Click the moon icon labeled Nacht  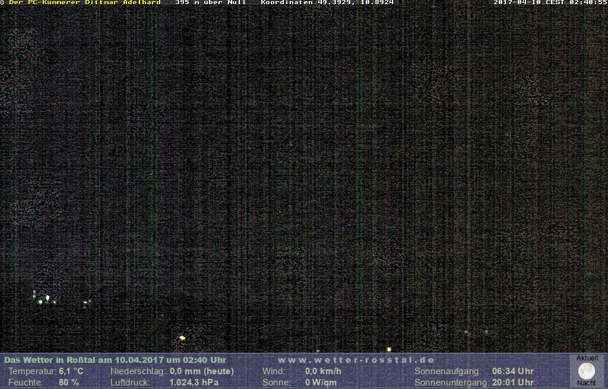[x=586, y=371]
